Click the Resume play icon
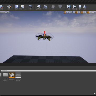Screen dimensions: 96x96 coord(69,7)
